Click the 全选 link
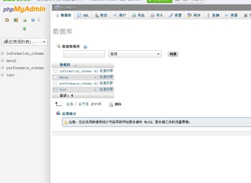This screenshot has height=183, width=251. pos(70,104)
